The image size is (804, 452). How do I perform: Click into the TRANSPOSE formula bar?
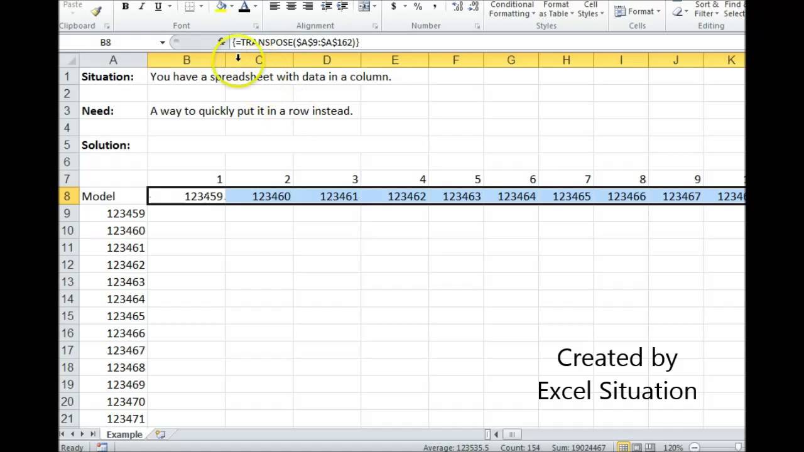pyautogui.click(x=487, y=42)
